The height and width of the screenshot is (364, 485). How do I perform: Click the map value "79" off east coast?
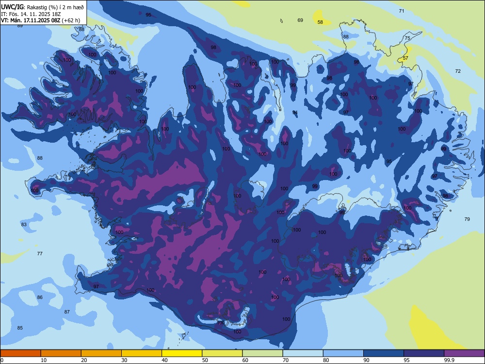coord(467,219)
